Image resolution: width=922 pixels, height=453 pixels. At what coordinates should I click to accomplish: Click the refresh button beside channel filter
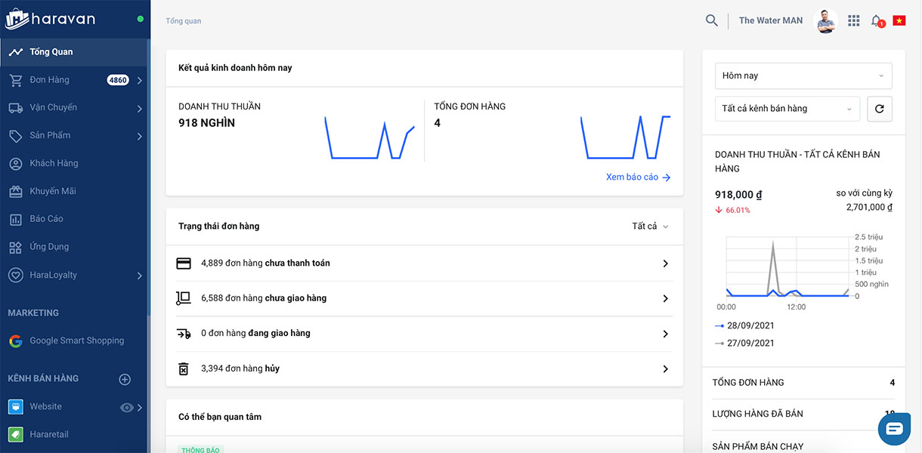pyautogui.click(x=879, y=109)
